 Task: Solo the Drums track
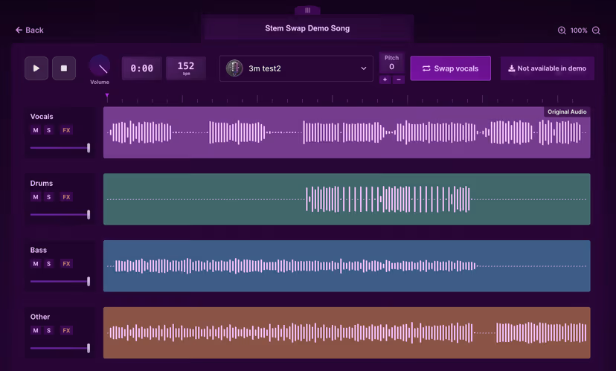click(48, 197)
